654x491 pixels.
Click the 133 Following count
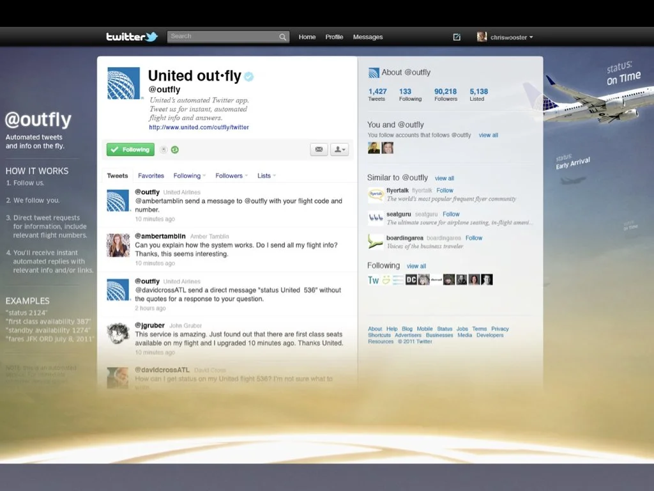410,95
